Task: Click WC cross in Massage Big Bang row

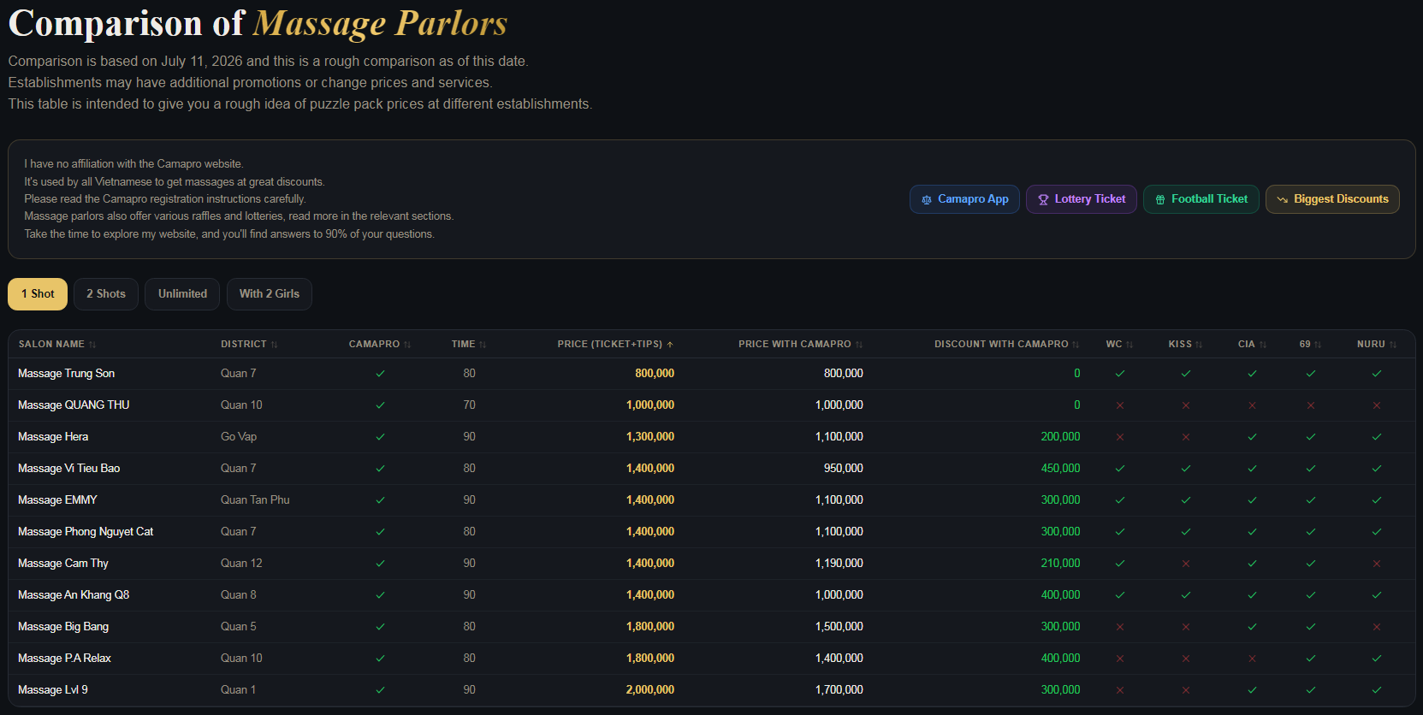Action: [x=1119, y=627]
